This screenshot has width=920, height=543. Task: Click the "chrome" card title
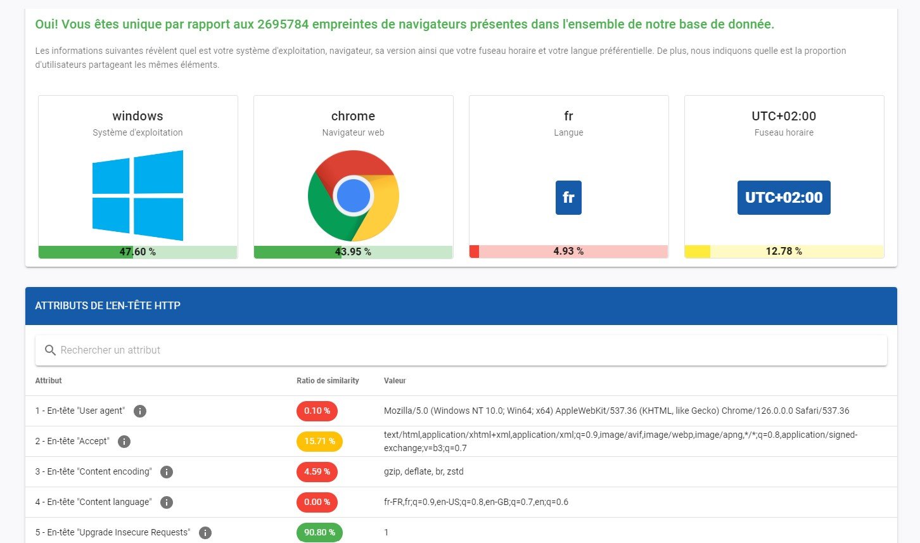pyautogui.click(x=353, y=116)
